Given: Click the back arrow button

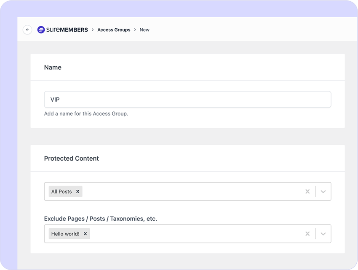Looking at the screenshot, I should (27, 30).
